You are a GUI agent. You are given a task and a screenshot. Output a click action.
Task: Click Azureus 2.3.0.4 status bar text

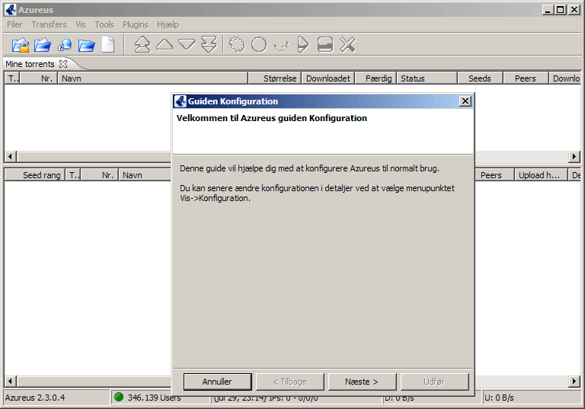point(35,398)
